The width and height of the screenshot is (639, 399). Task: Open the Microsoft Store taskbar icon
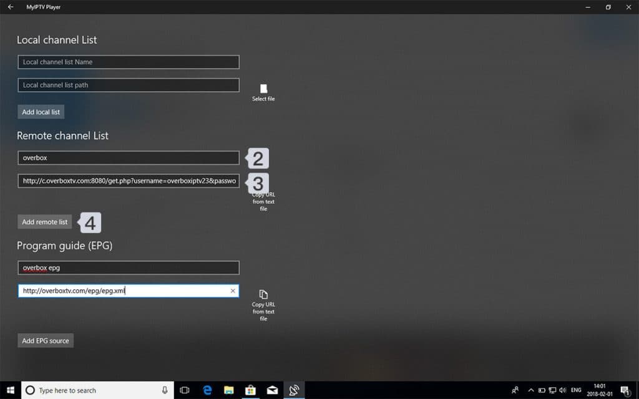click(250, 390)
